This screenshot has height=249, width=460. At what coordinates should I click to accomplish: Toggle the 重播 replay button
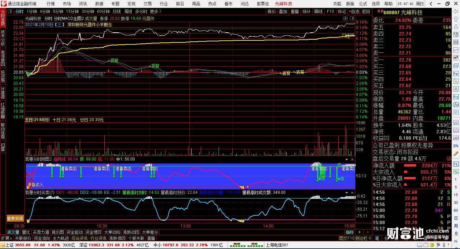[295, 11]
